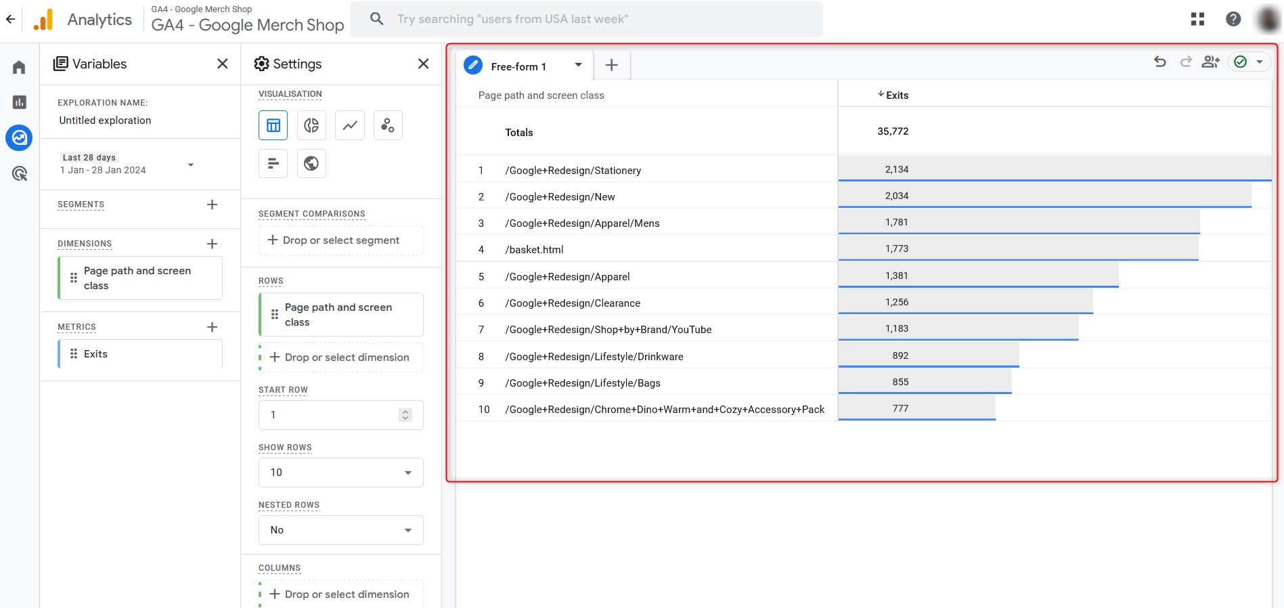Select the Exits metric chip
The width and height of the screenshot is (1284, 608).
[141, 354]
